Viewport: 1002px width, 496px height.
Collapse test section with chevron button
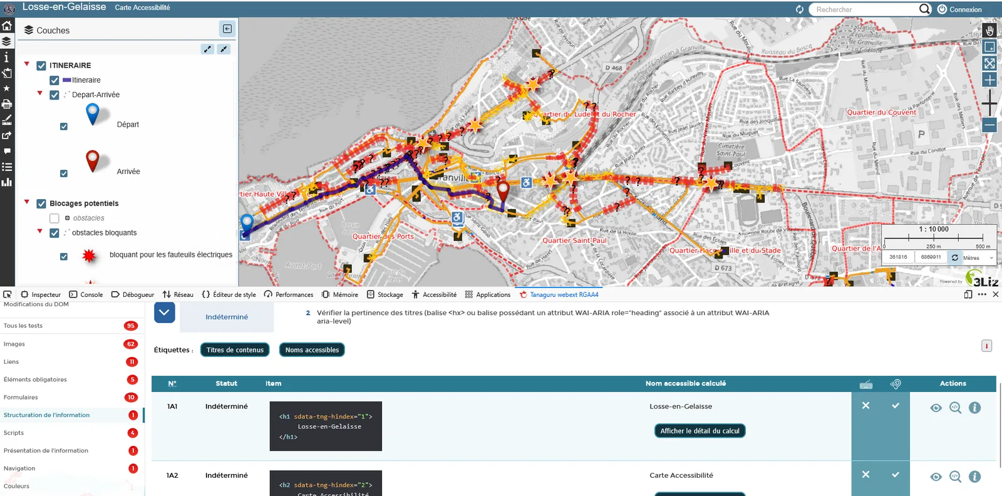[x=164, y=312]
